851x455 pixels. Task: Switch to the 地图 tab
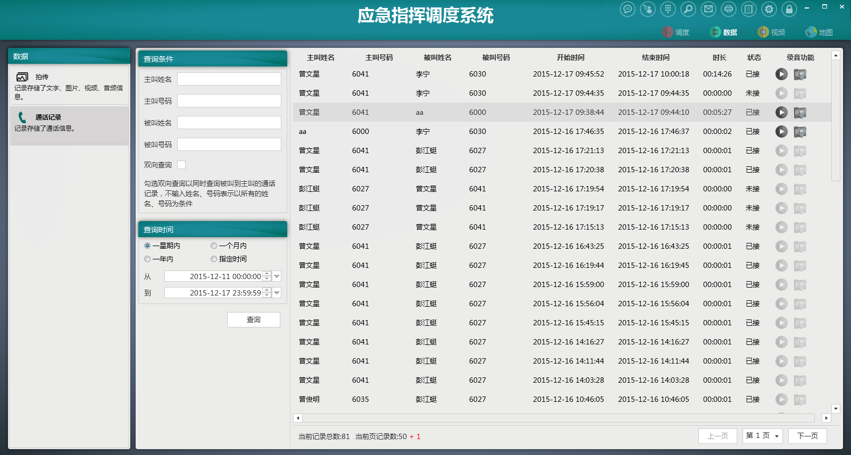(x=819, y=32)
